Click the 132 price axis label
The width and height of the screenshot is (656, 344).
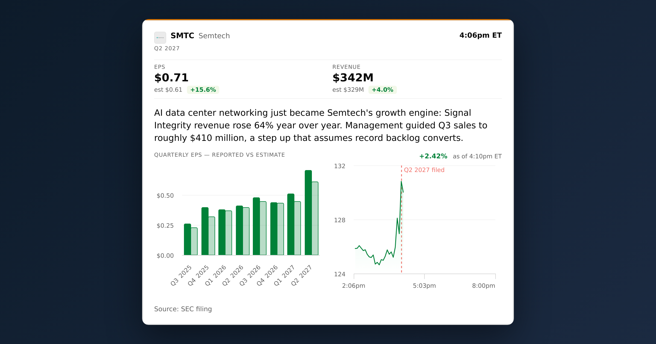point(340,166)
